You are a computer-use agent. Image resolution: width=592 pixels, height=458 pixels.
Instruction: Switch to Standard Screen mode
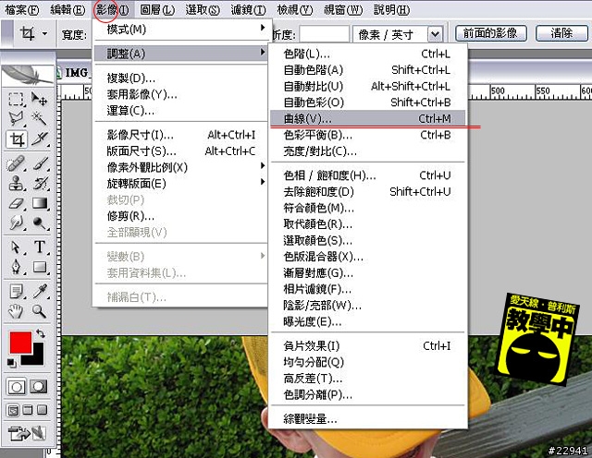(x=13, y=410)
